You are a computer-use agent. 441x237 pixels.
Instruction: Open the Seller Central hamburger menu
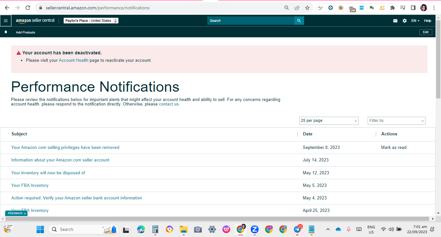[5, 21]
